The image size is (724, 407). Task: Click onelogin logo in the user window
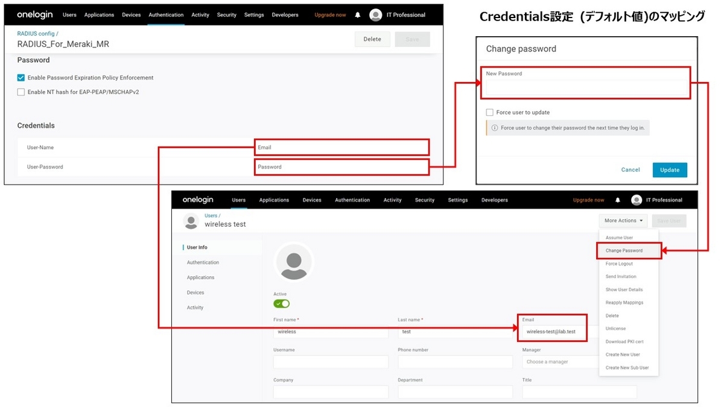(198, 200)
